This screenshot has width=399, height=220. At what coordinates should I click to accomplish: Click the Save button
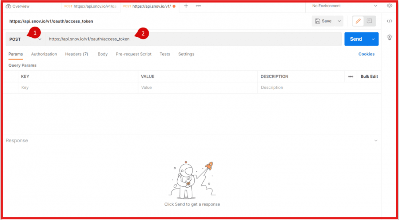pos(323,21)
